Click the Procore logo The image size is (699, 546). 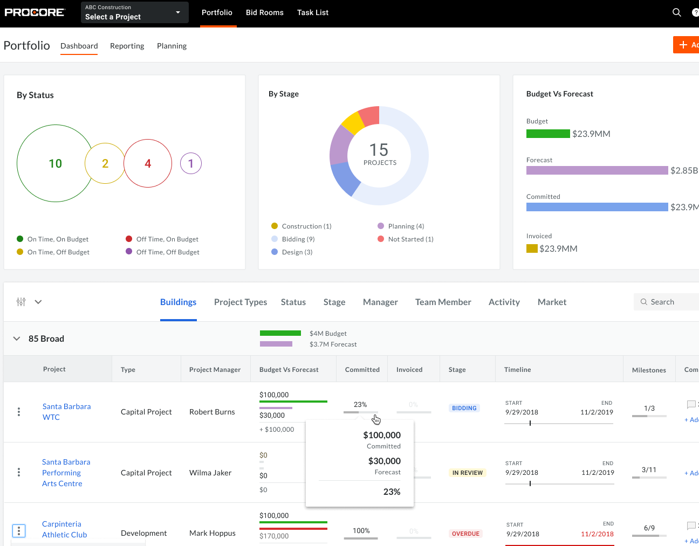[x=35, y=12]
